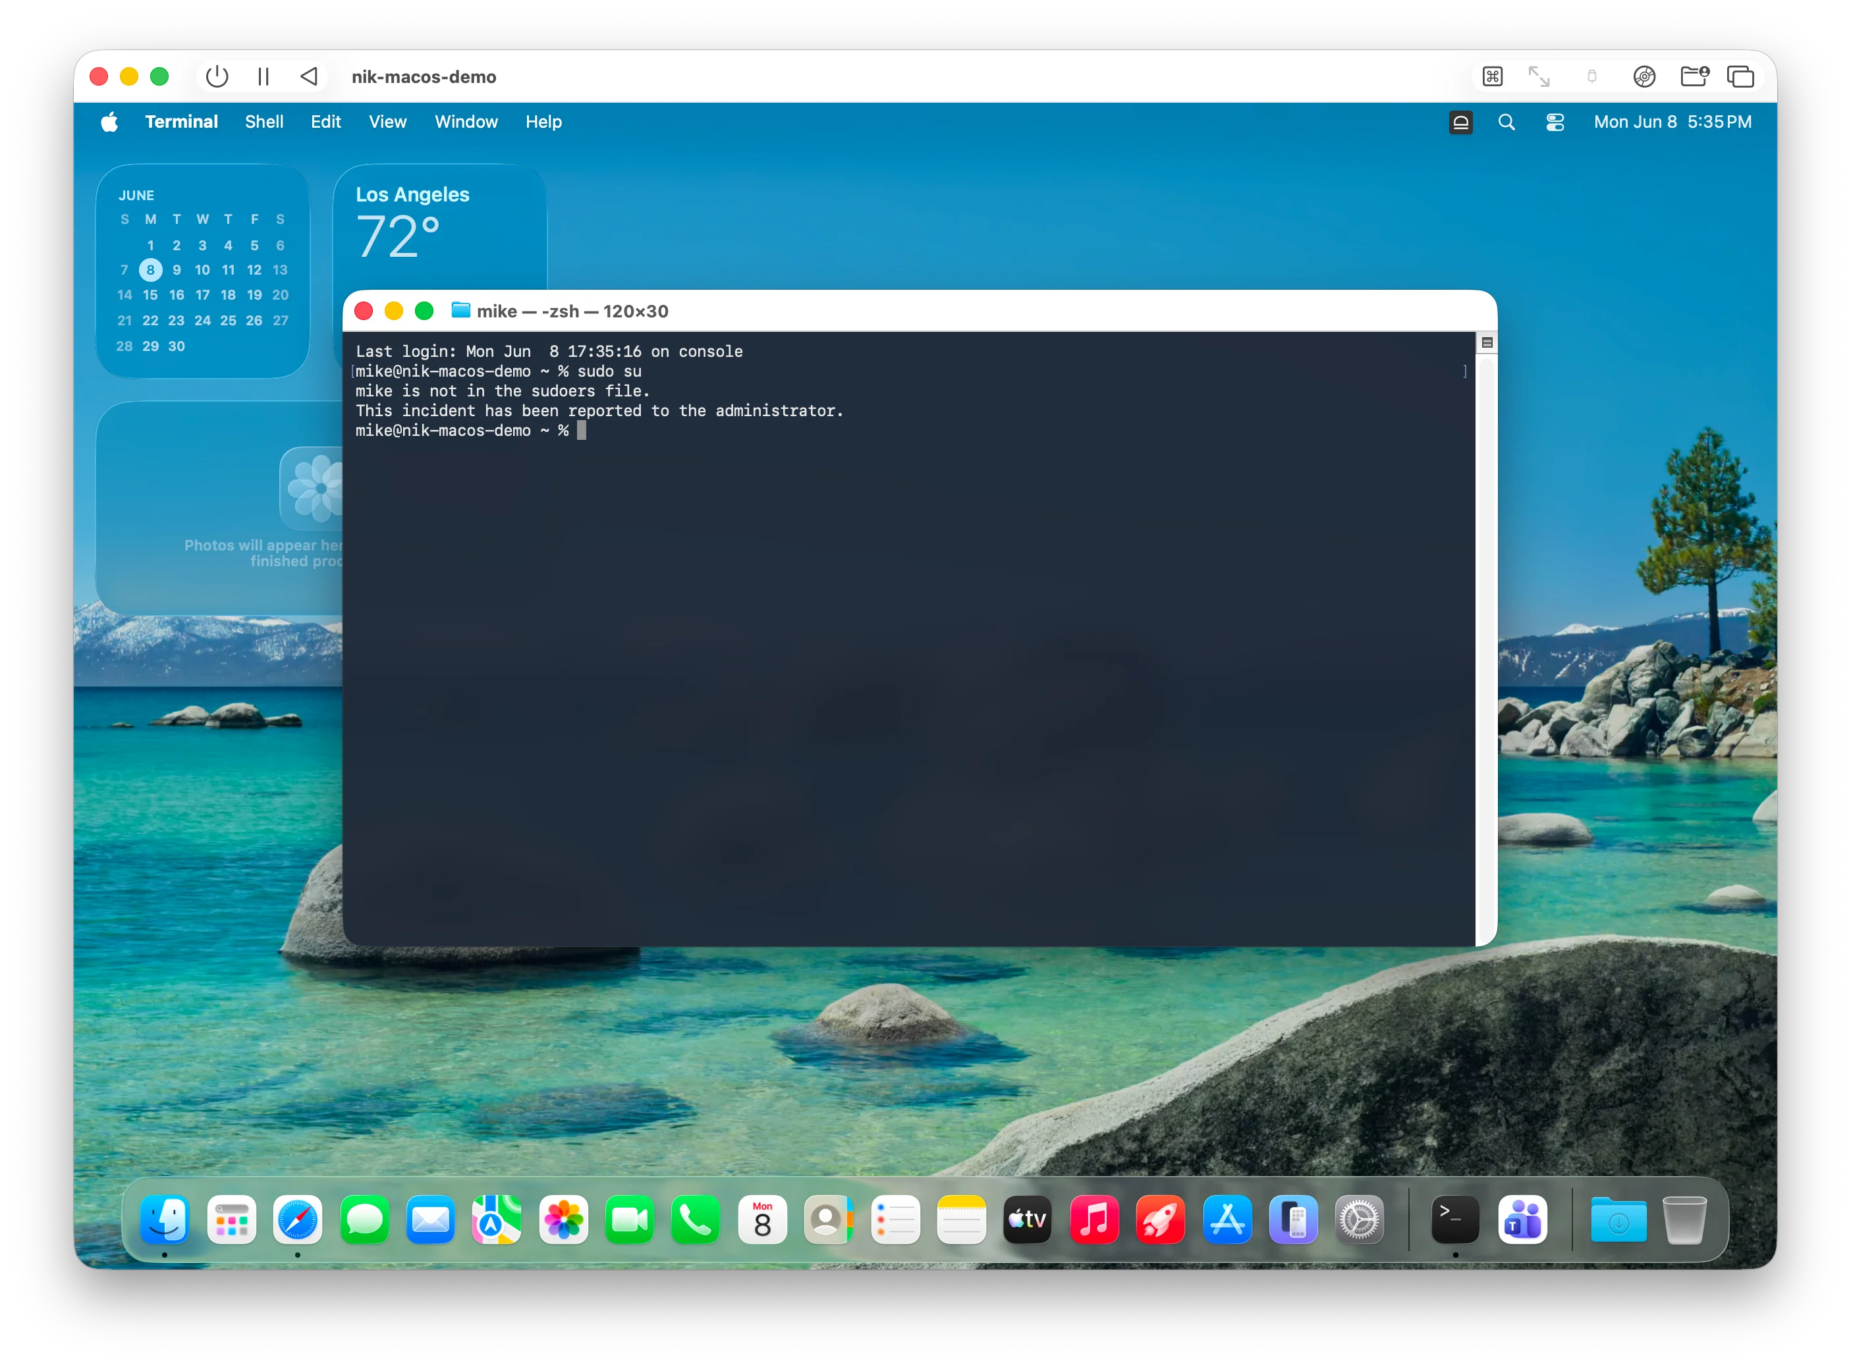Click the VM back triangle button
This screenshot has height=1367, width=1851.
309,77
